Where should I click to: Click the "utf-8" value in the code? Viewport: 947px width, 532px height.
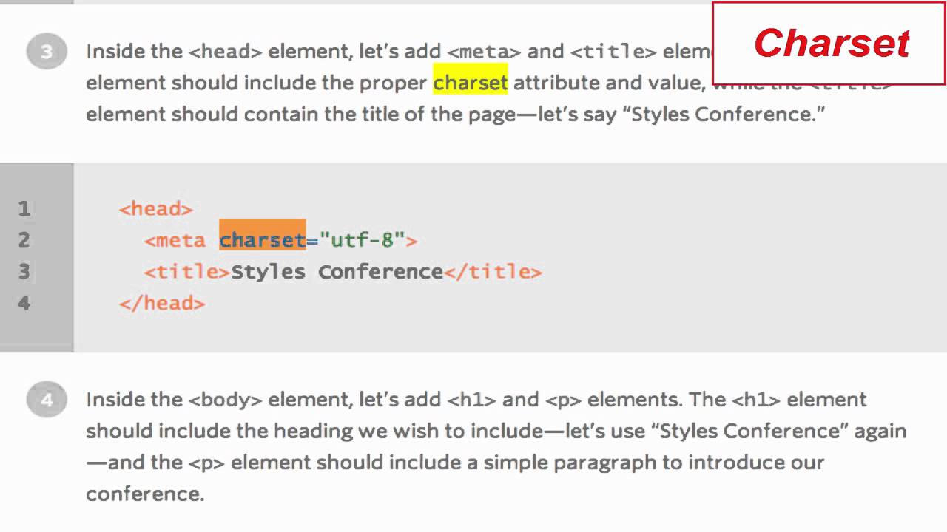tap(362, 239)
